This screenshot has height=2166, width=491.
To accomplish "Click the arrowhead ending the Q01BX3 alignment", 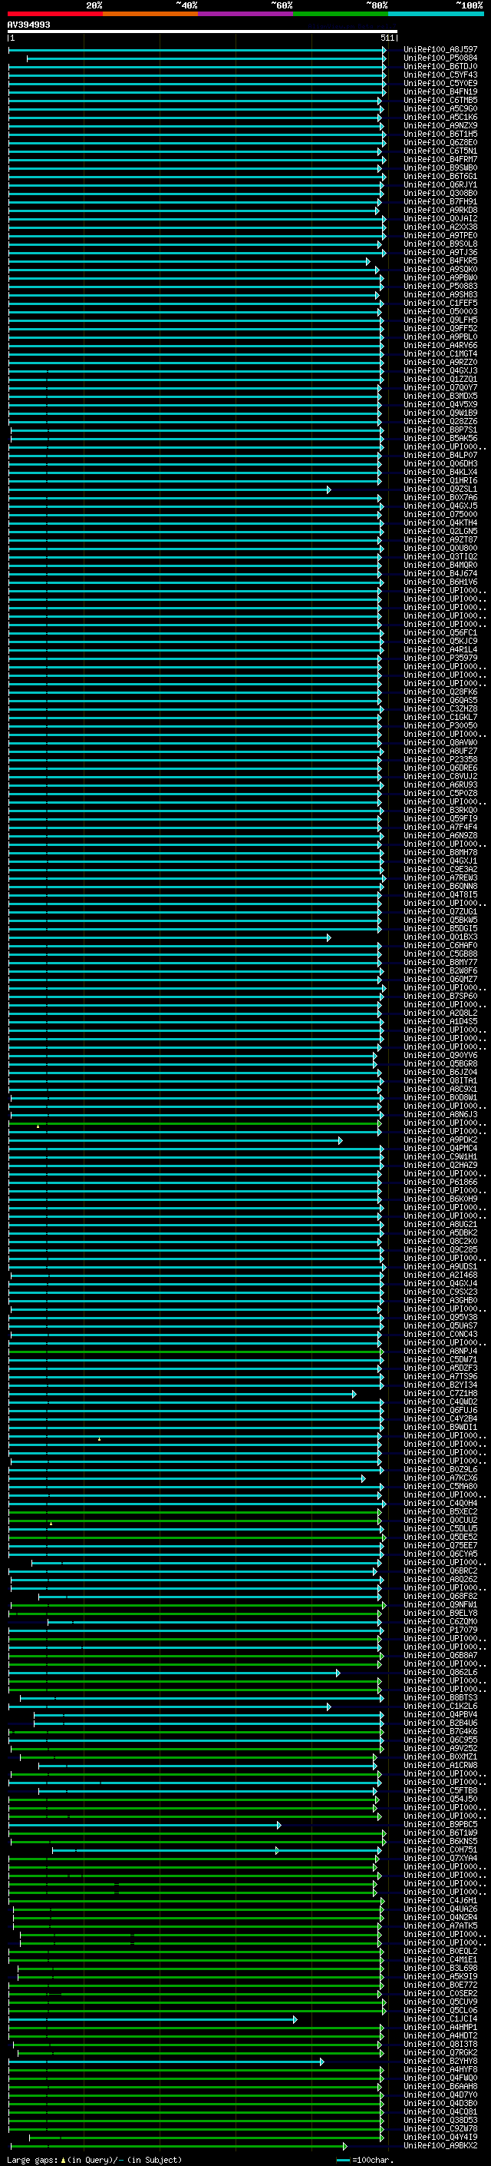I will click(328, 937).
